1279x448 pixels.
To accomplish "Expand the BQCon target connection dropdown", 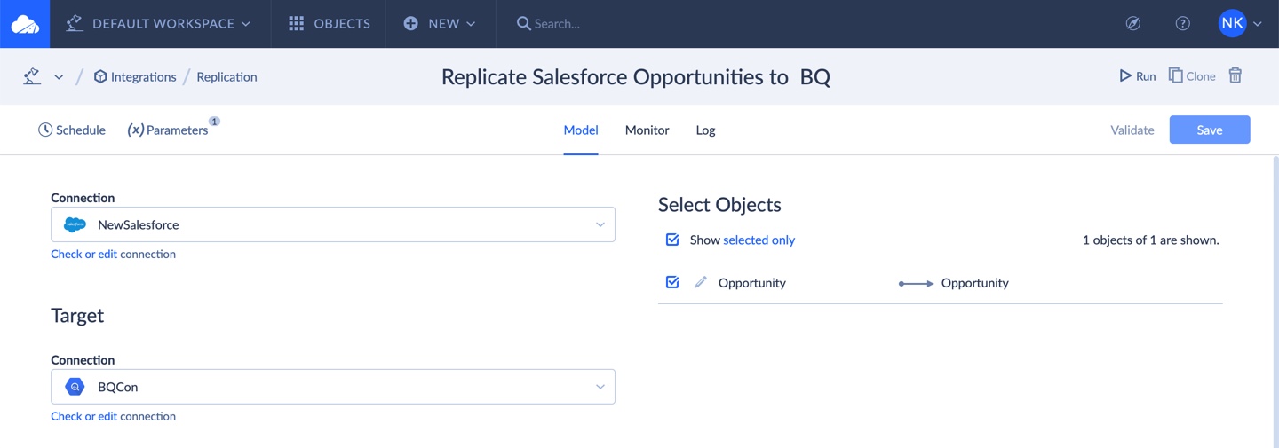I will pyautogui.click(x=332, y=387).
